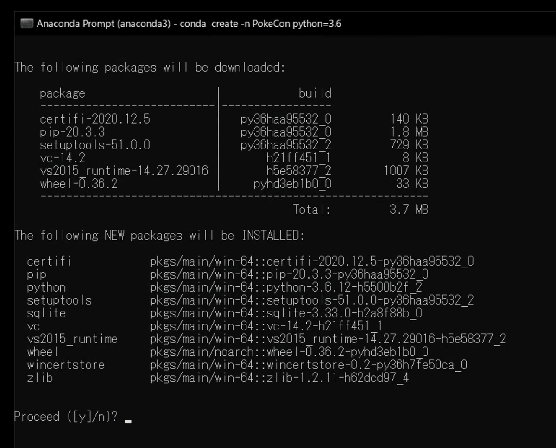Viewport: 556px width, 448px height.
Task: Click 'wheel' in the install list
Action: [43, 352]
